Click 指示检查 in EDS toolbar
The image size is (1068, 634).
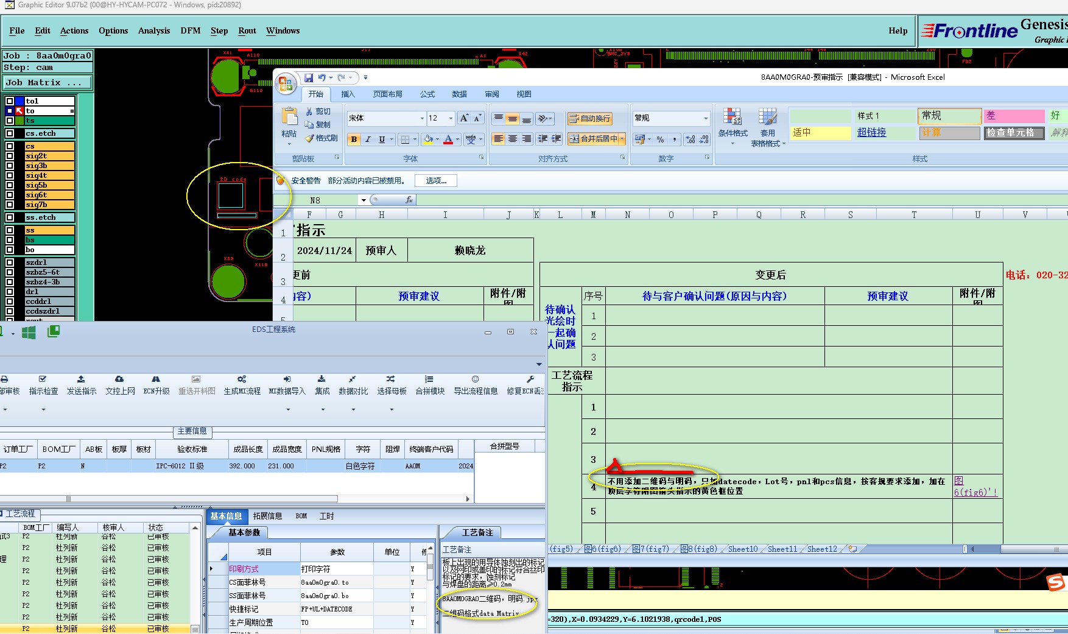tap(43, 386)
